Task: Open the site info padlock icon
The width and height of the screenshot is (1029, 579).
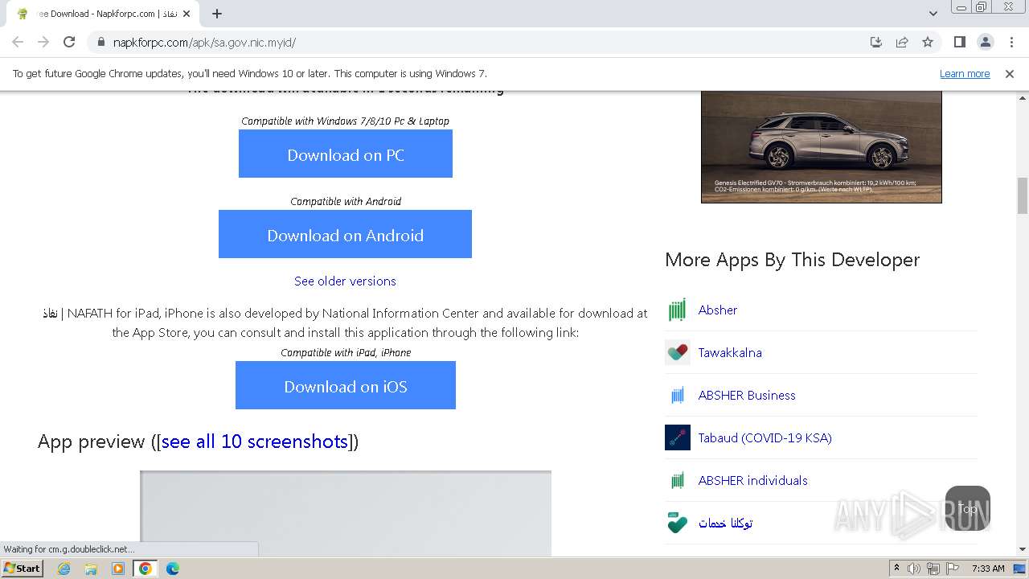Action: point(100,43)
